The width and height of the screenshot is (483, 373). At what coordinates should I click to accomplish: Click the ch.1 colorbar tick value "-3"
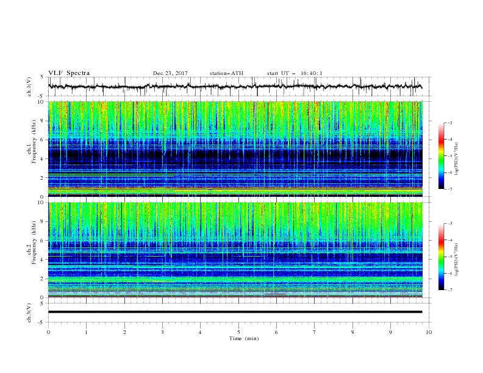pos(450,123)
